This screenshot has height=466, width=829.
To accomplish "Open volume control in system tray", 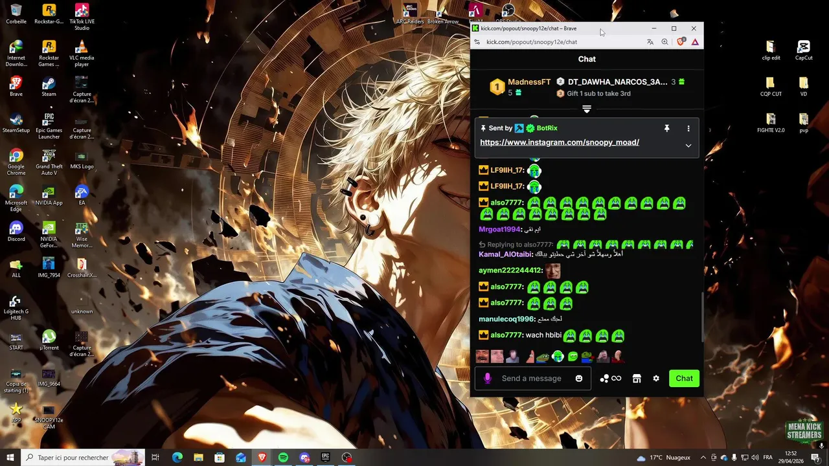I will [x=755, y=458].
